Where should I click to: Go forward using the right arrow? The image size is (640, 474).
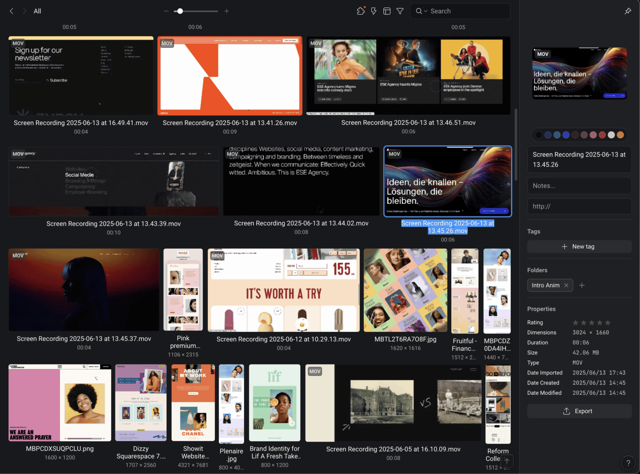25,11
